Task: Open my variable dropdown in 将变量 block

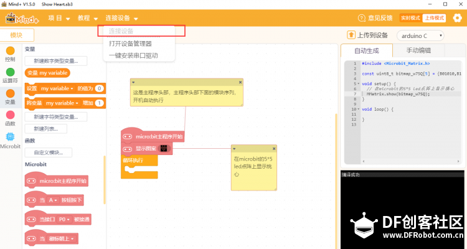Action: [62, 103]
